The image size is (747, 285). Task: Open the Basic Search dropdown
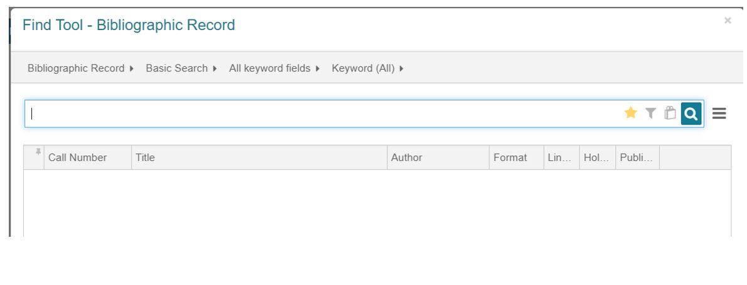[x=181, y=68]
